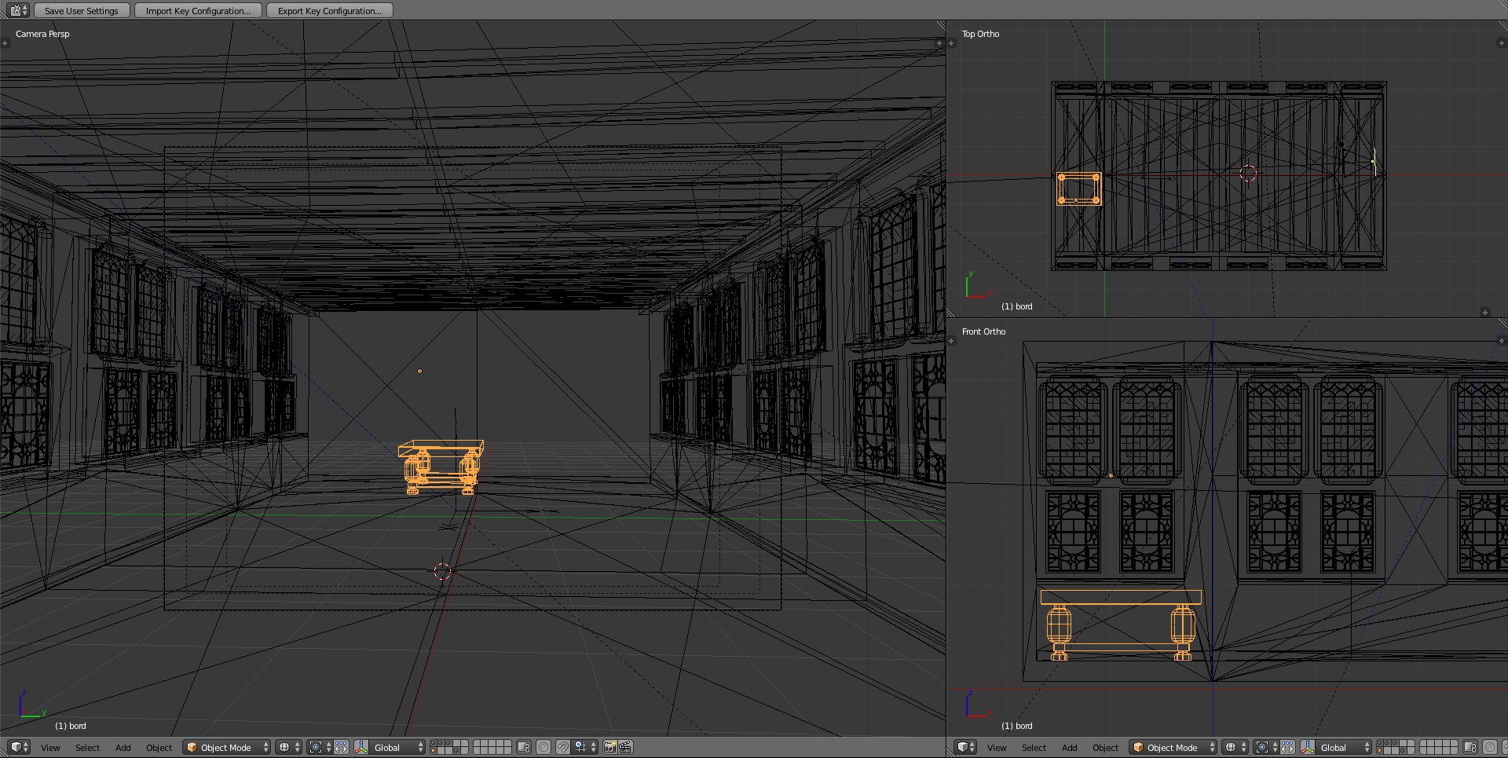Screen dimensions: 1508x758
Task: Toggle lock camera to layers in Front Ortho viewport
Action: pyautogui.click(x=1470, y=747)
